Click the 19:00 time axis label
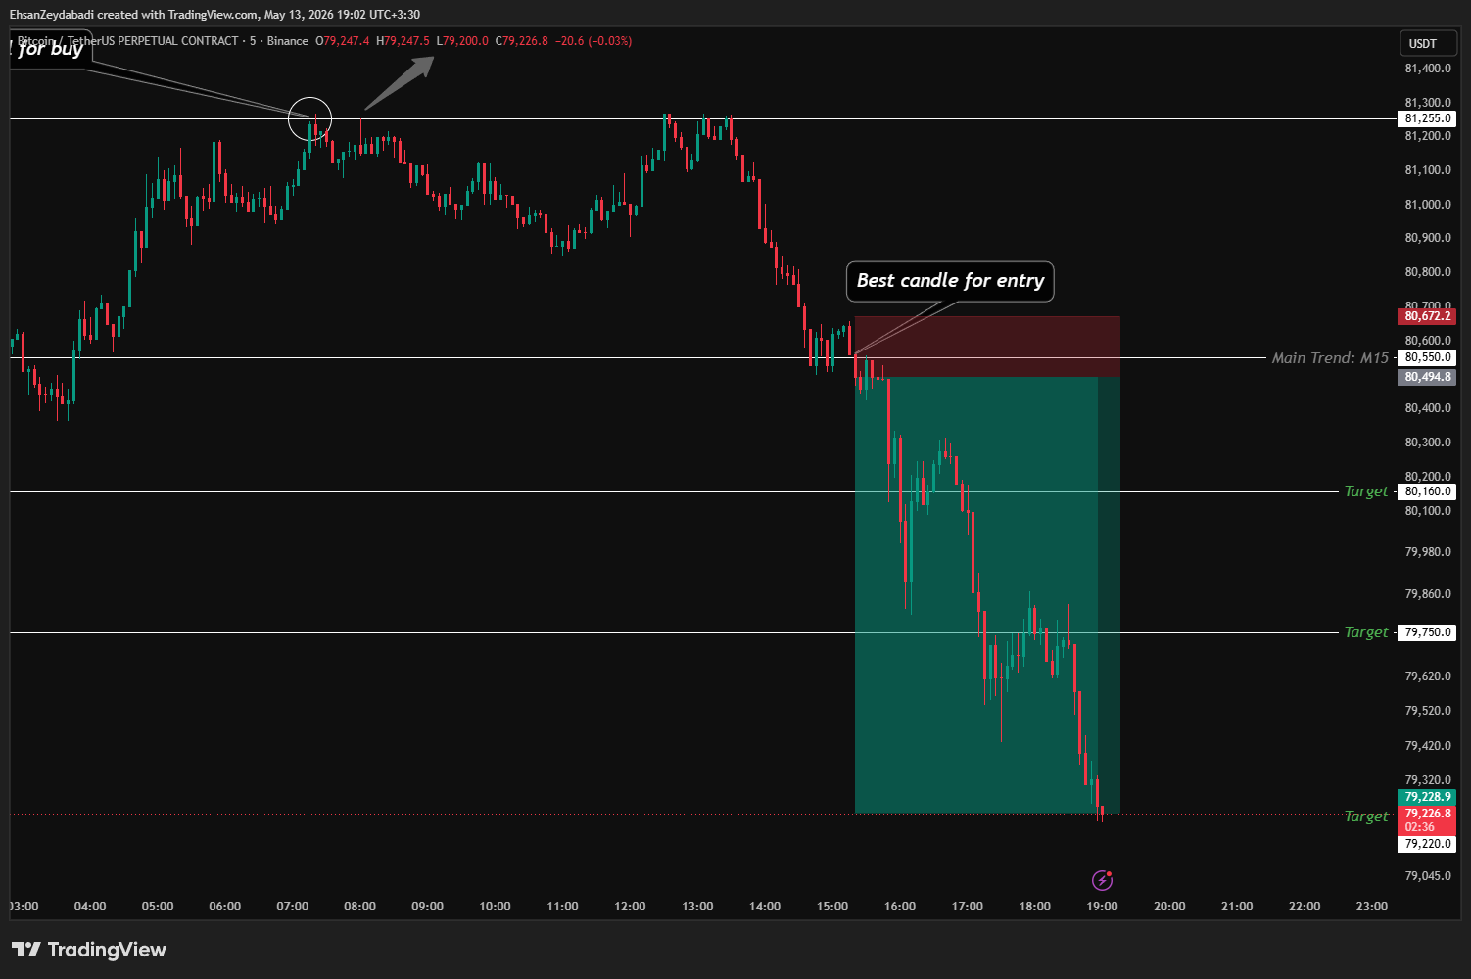 pos(1102,907)
